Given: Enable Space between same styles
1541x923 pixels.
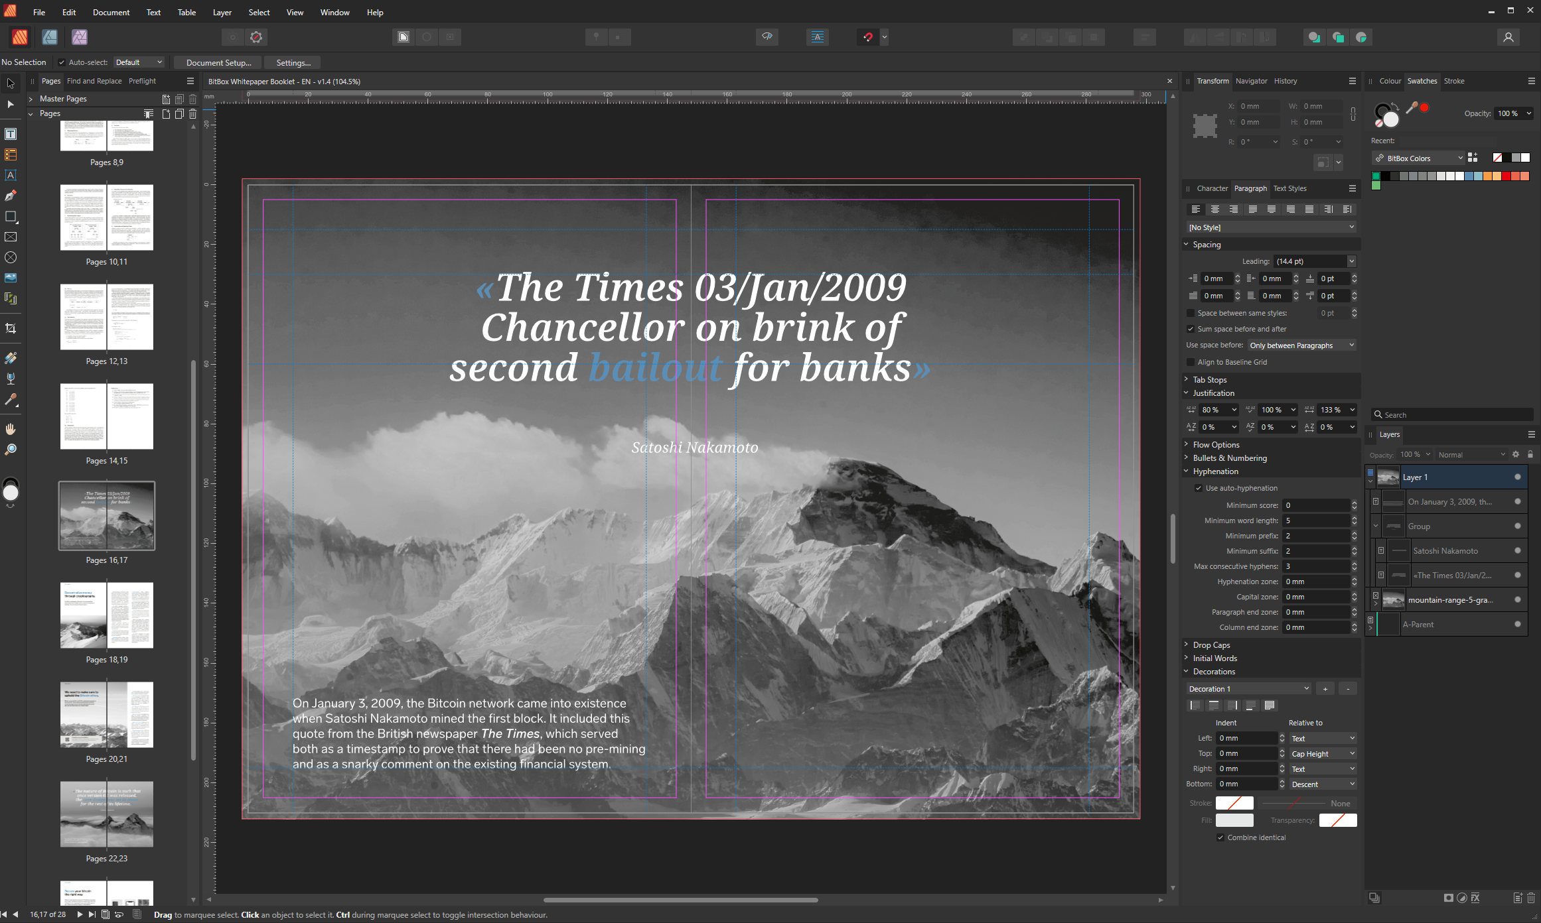Looking at the screenshot, I should (x=1191, y=313).
